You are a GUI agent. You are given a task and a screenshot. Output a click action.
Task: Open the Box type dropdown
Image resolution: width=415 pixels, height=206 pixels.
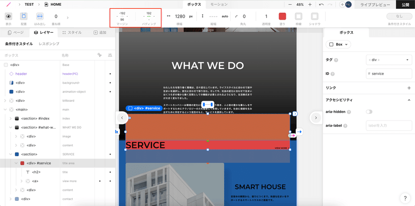tap(338, 45)
